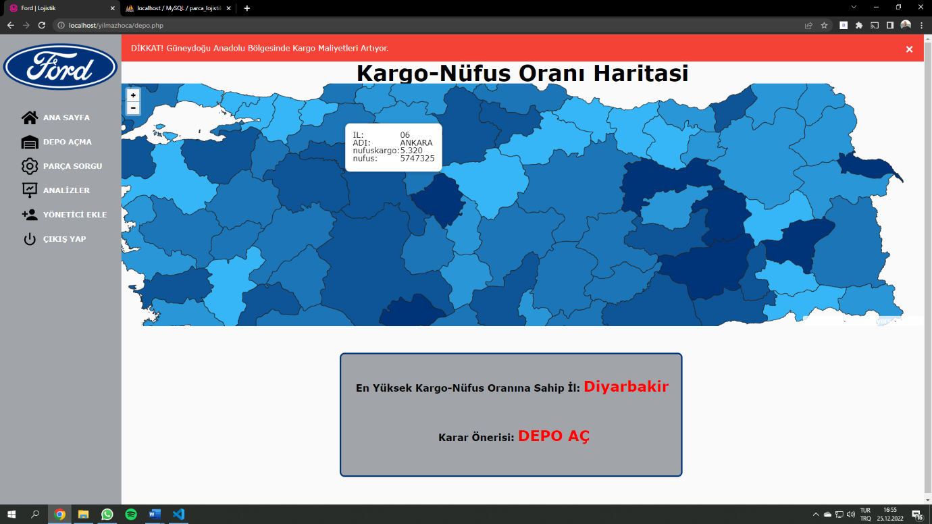
Task: Click the Ford logo in sidebar
Action: point(61,68)
